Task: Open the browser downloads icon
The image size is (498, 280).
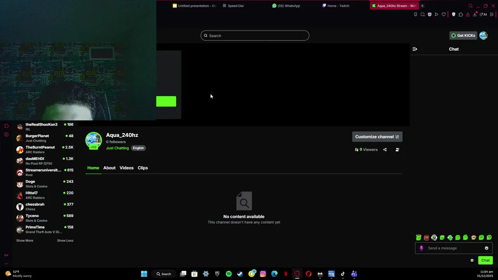Action: click(475, 14)
